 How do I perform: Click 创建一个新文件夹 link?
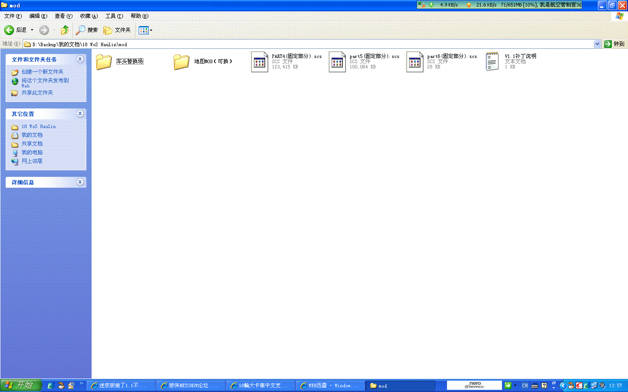(42, 72)
